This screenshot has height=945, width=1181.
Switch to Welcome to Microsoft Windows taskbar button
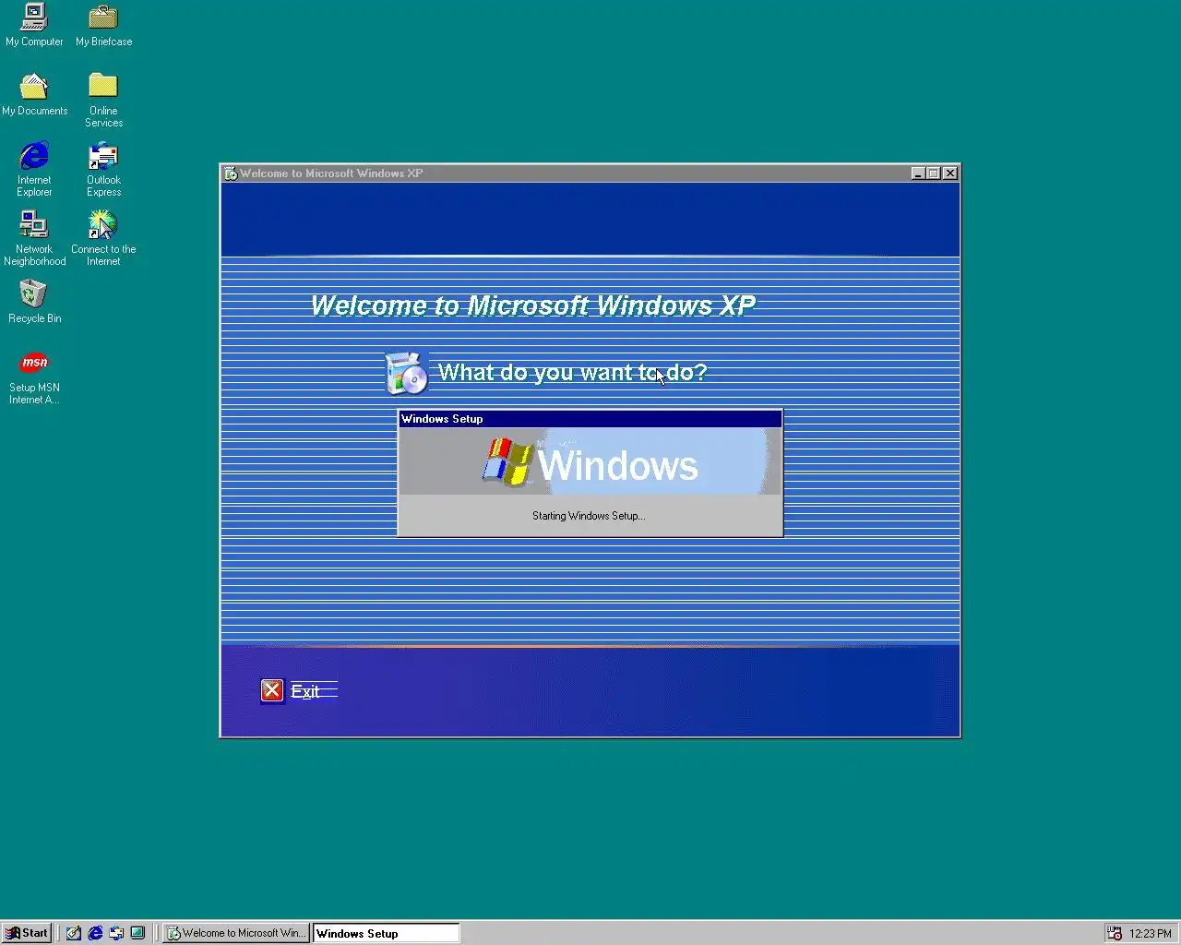click(x=236, y=933)
